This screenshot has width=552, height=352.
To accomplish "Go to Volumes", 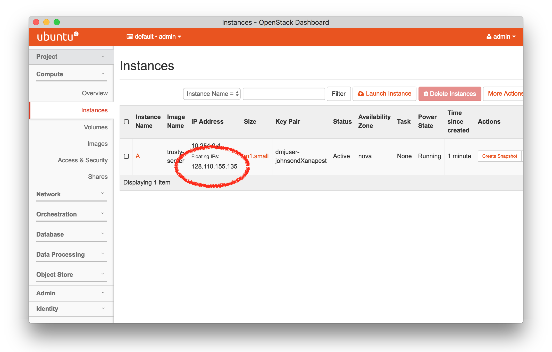I will [x=96, y=127].
